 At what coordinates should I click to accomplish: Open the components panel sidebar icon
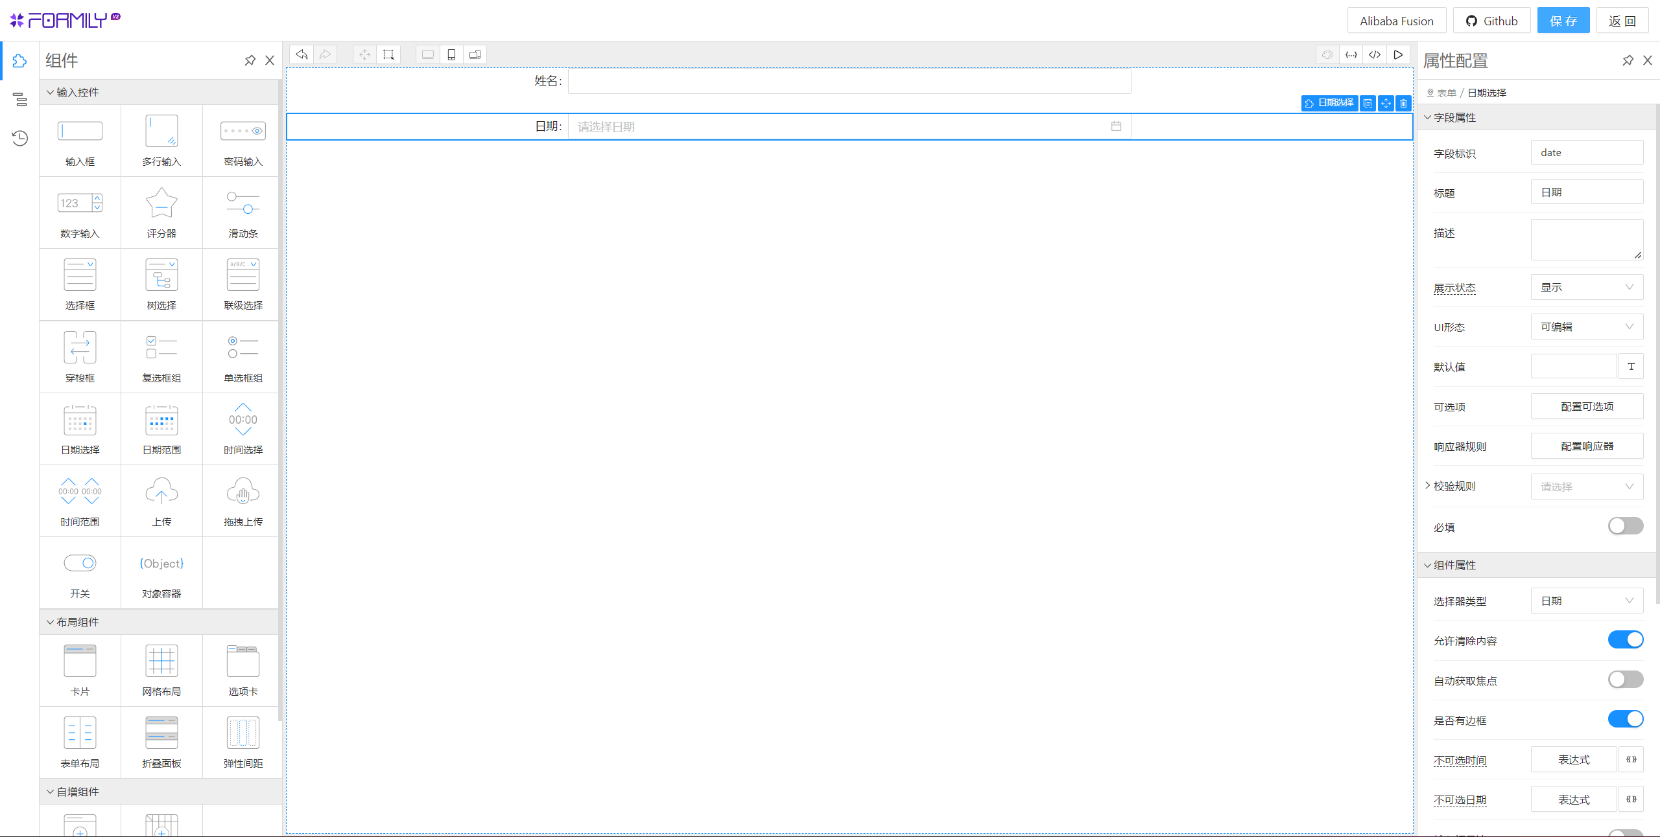(19, 61)
